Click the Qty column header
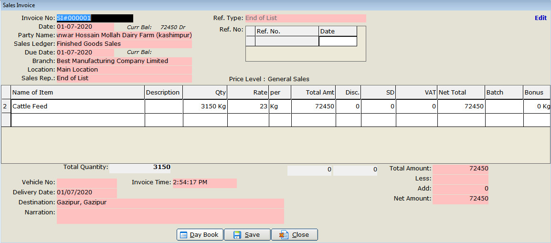The image size is (551, 243). coord(205,92)
